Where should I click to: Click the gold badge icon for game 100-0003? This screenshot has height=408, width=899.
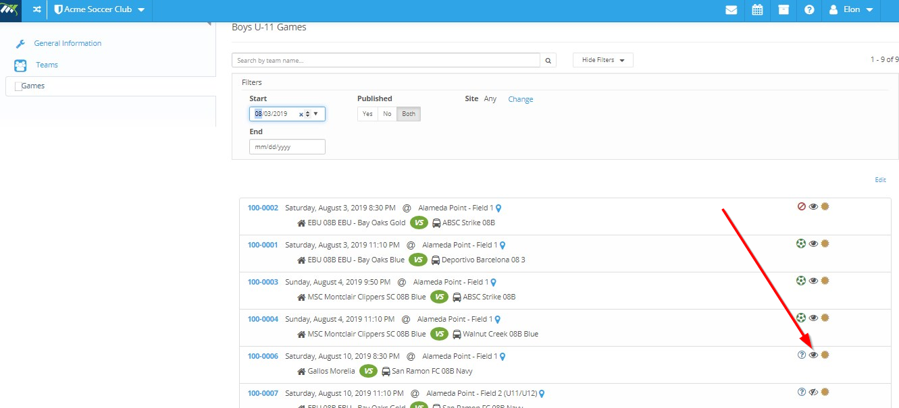(825, 281)
